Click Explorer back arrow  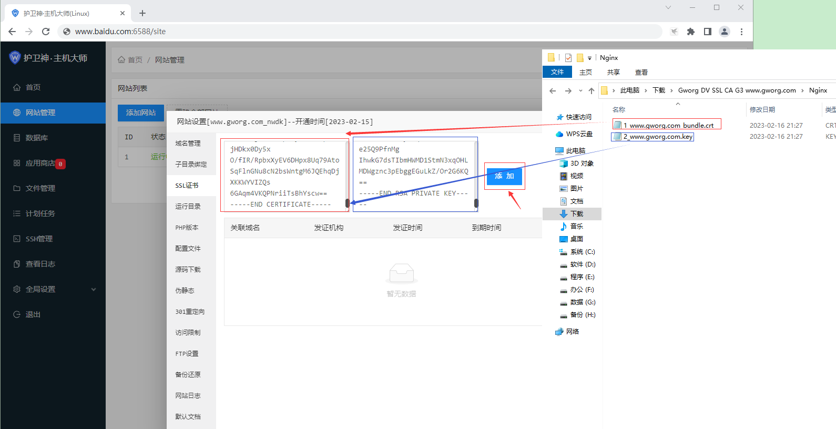553,90
